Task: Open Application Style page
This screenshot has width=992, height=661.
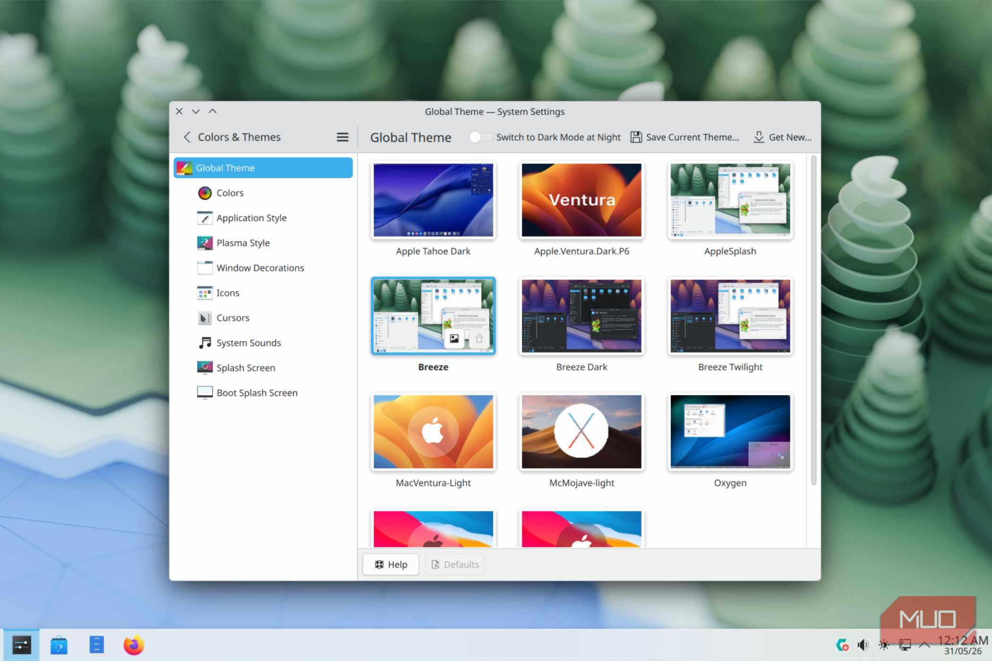Action: click(263, 218)
